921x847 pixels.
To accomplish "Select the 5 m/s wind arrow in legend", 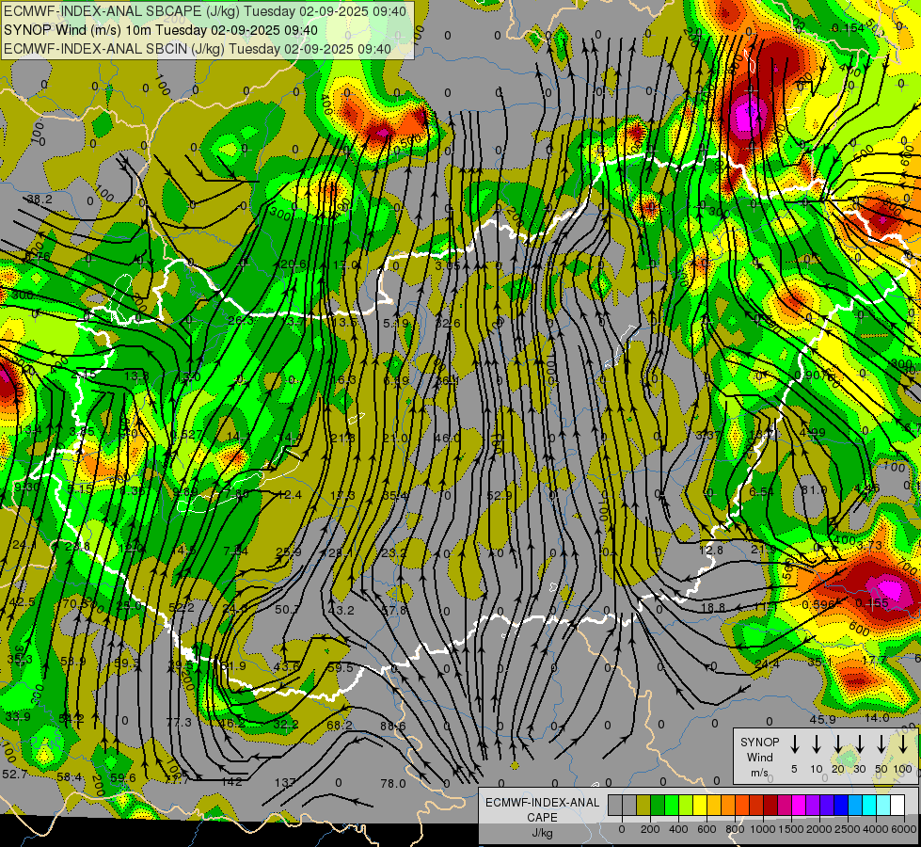I will [794, 743].
